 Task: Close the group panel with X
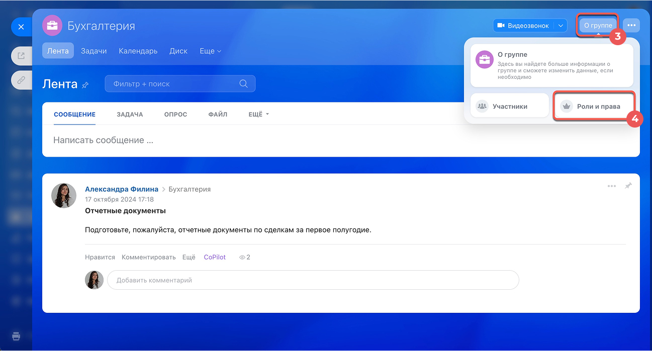click(21, 27)
